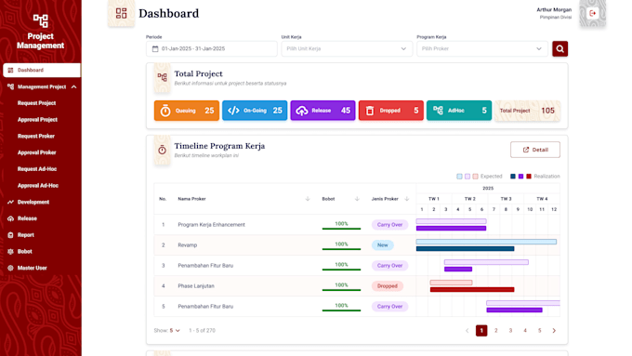Collapse the Management Project chevron
This screenshot has width=632, height=356.
point(73,86)
